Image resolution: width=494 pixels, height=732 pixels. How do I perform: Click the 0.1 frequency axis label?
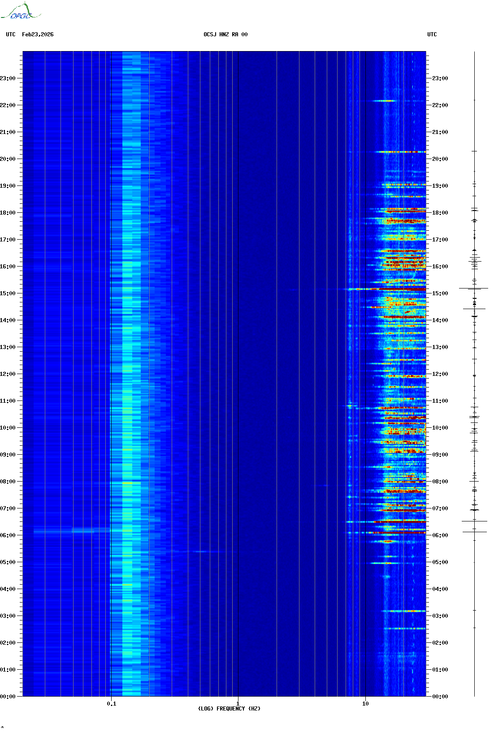(111, 704)
